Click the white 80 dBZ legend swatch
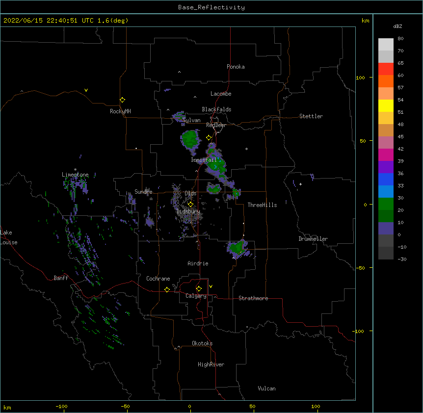This screenshot has height=413, width=423. click(x=386, y=45)
